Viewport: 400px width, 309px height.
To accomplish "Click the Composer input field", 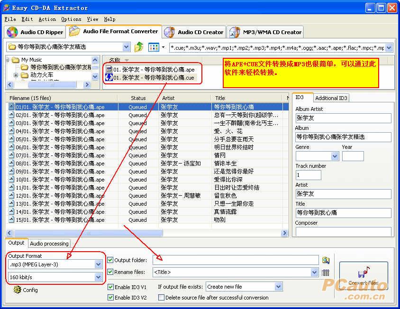I will [343, 231].
